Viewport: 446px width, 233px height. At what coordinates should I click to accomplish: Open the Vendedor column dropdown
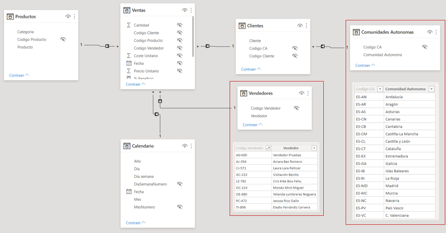tap(314, 148)
